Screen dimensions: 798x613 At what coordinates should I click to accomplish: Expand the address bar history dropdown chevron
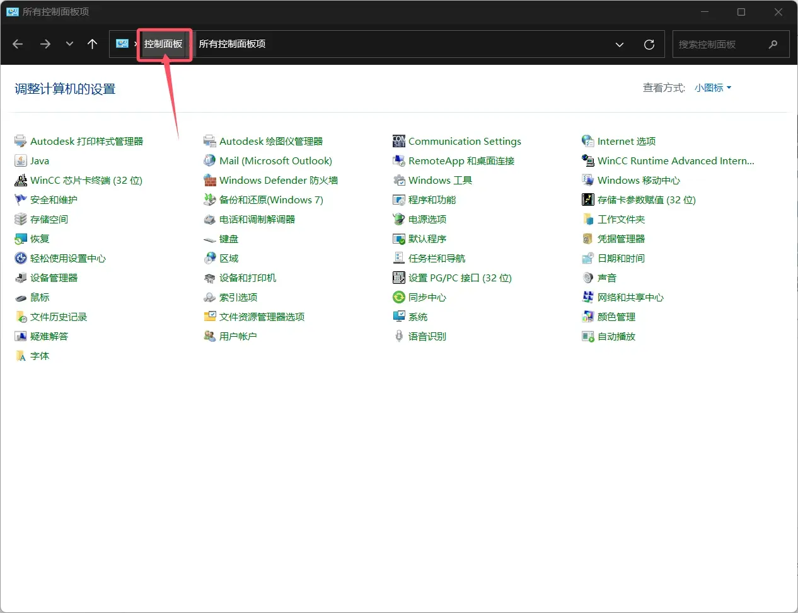click(619, 44)
